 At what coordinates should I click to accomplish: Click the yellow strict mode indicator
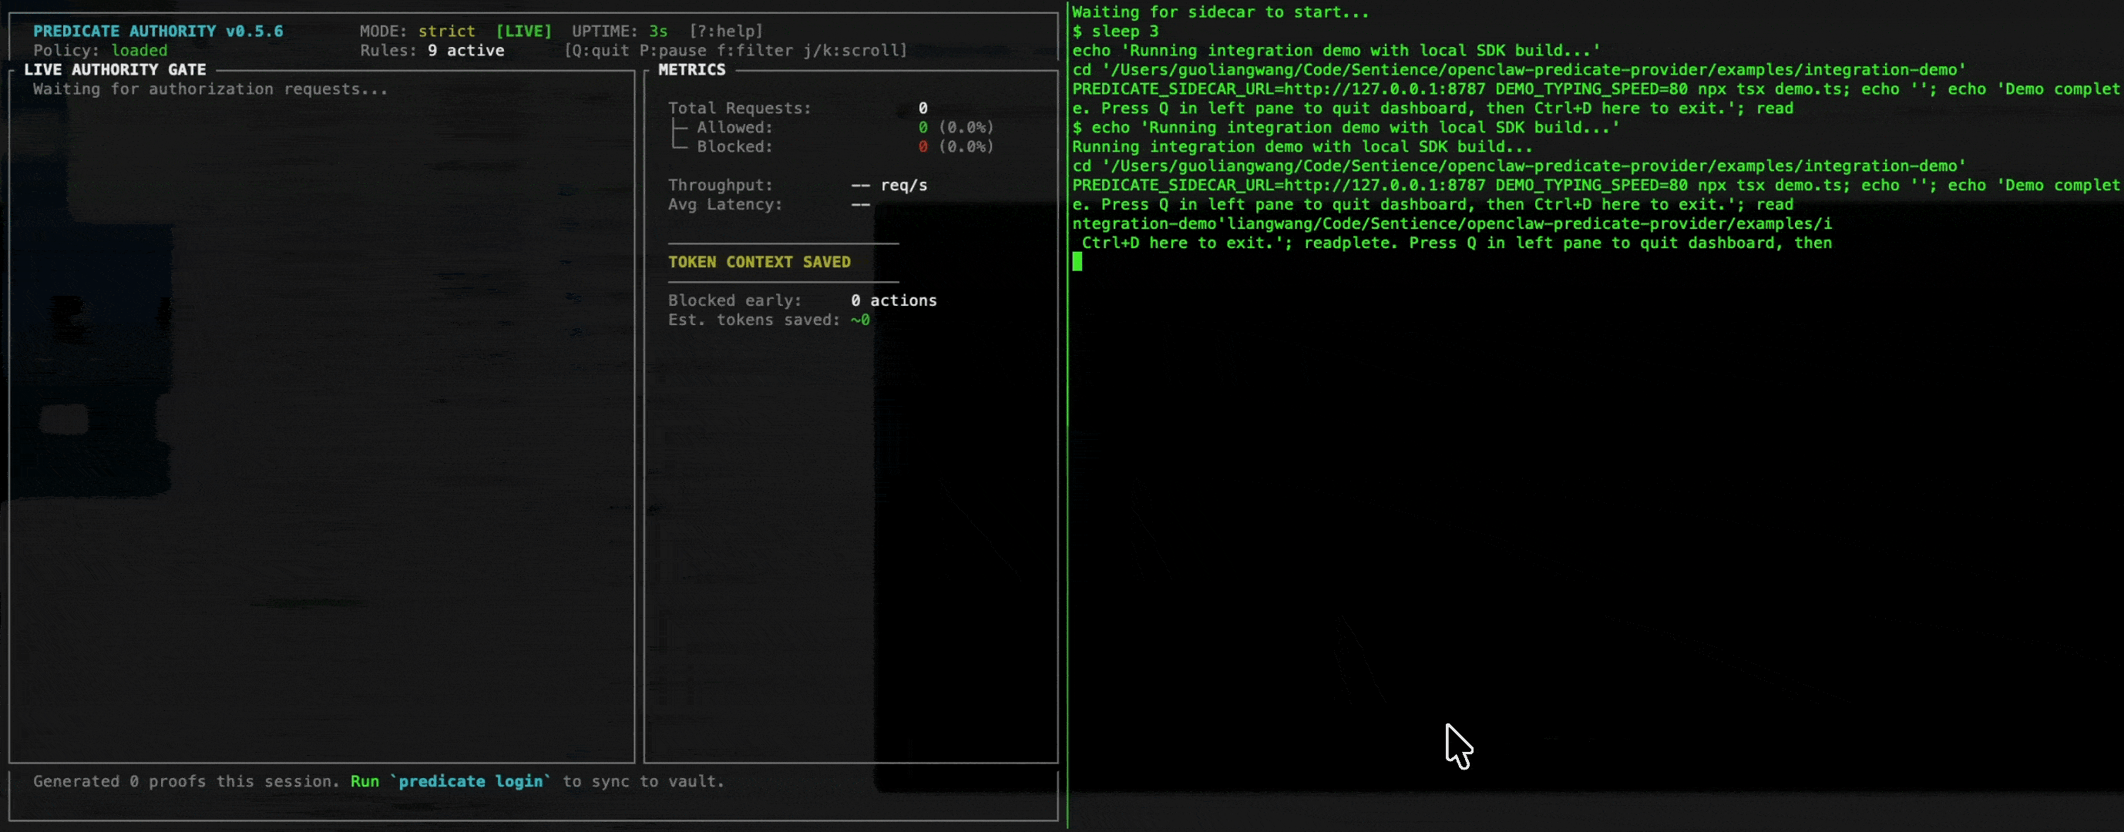(x=446, y=31)
